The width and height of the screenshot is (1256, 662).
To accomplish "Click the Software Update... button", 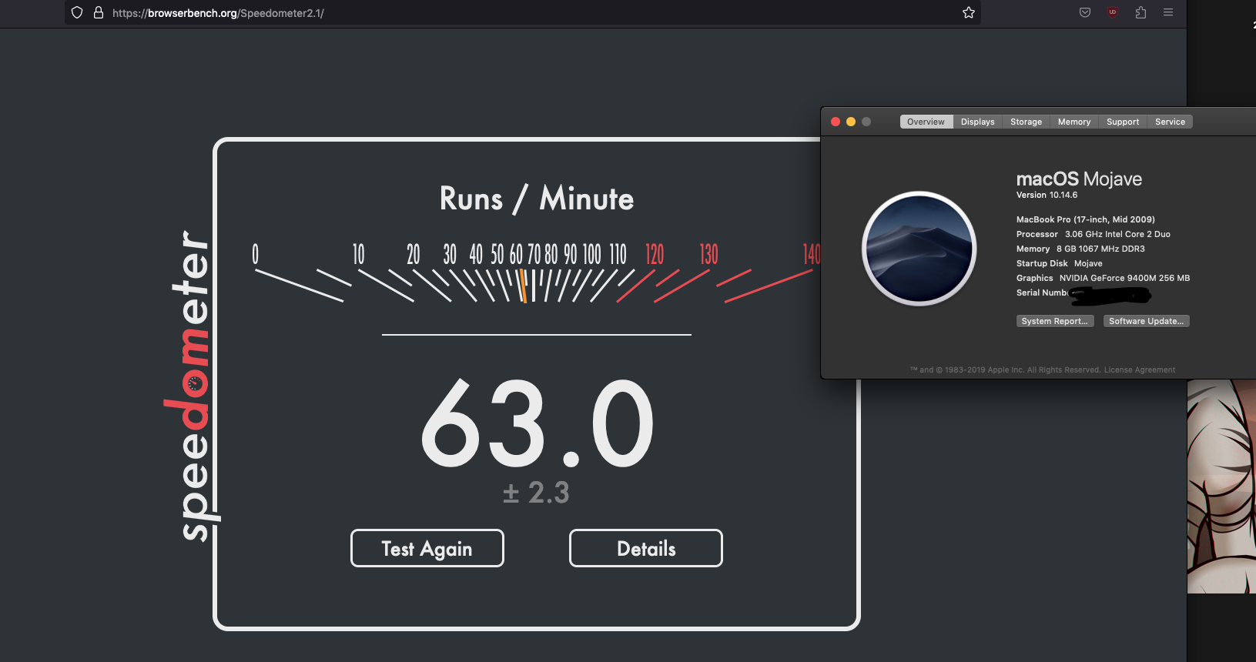I will (1147, 321).
